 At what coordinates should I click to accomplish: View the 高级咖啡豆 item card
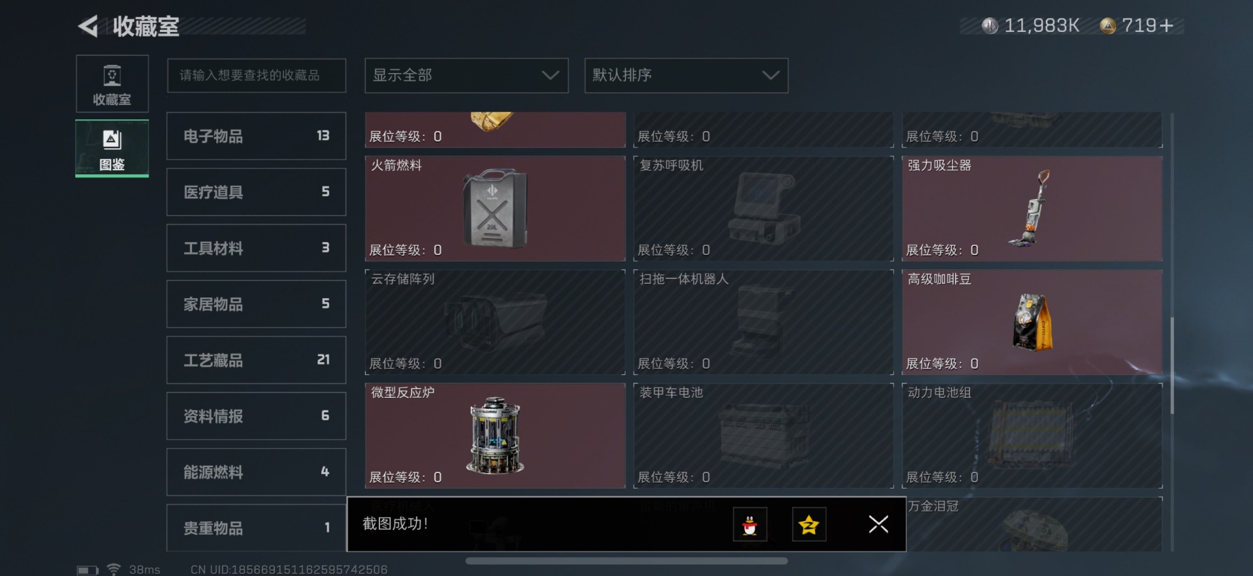[1032, 322]
